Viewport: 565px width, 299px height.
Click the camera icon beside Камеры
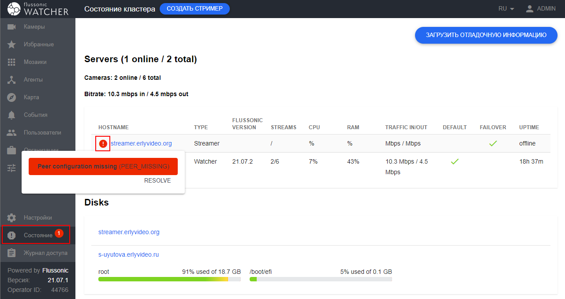[x=12, y=27]
